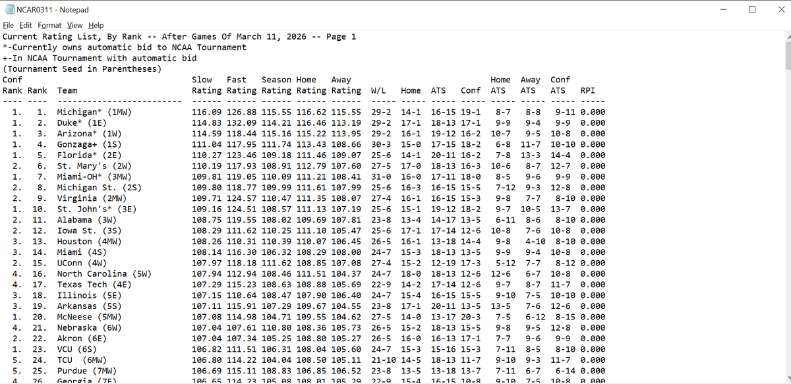
Task: Click the text 'Houston (4MW)'
Action: 90,241
